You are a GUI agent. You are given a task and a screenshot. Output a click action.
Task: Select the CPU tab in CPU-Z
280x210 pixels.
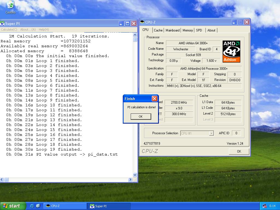[x=145, y=30]
